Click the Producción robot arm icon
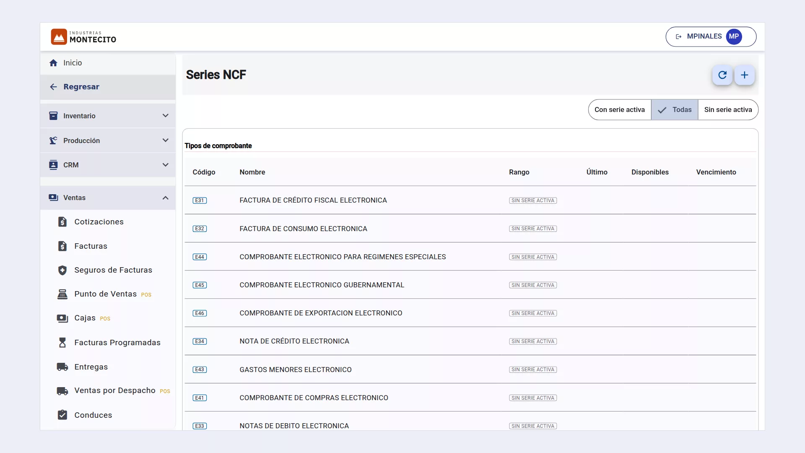 tap(53, 141)
